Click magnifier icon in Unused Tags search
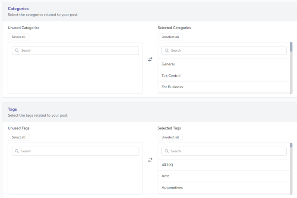The width and height of the screenshot is (297, 198). tap(17, 151)
